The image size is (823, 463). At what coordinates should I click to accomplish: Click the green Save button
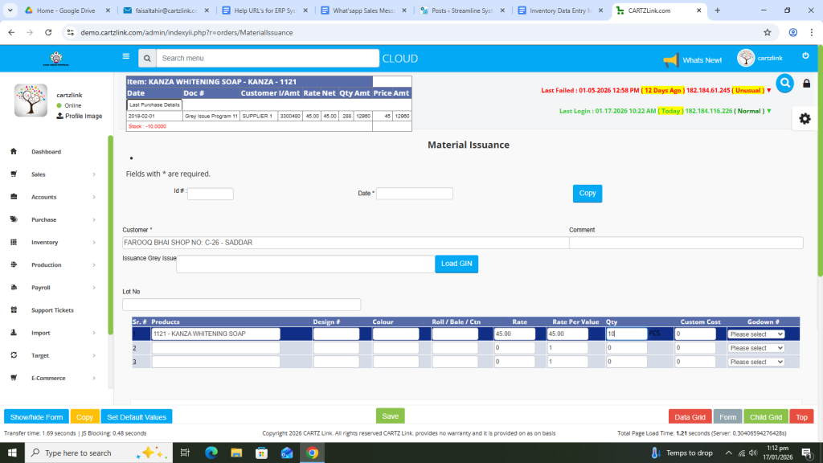pos(390,416)
